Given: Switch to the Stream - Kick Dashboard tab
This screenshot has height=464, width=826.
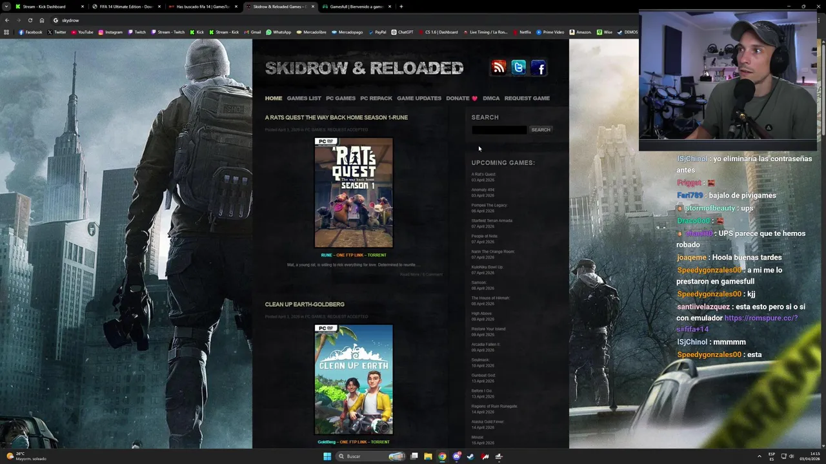Looking at the screenshot, I should click(x=49, y=6).
